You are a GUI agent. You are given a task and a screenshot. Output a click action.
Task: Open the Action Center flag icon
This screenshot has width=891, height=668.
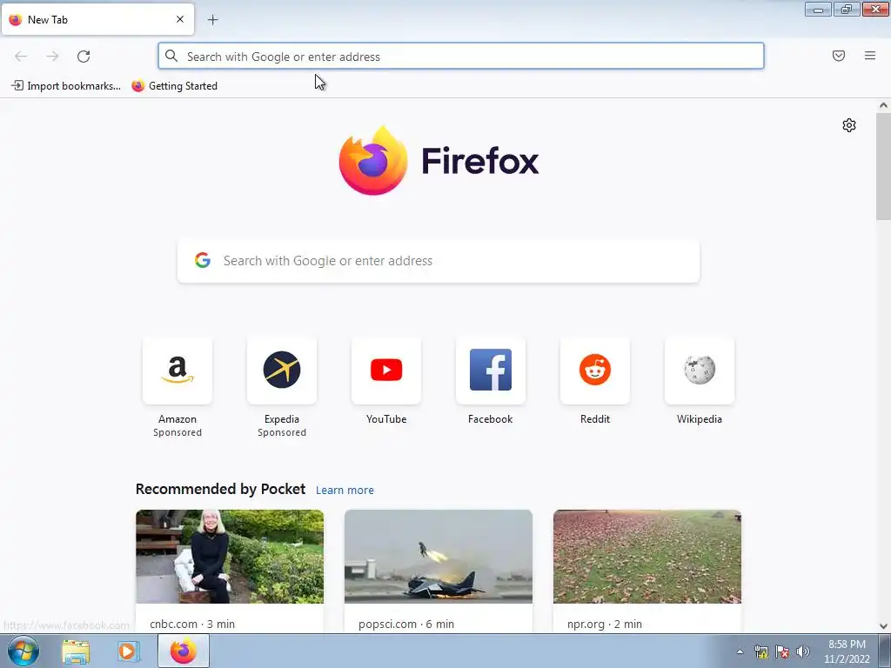(782, 651)
